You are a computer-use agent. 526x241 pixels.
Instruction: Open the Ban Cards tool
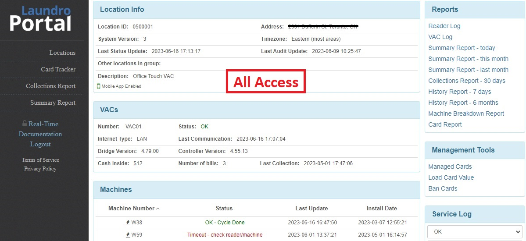443,188
